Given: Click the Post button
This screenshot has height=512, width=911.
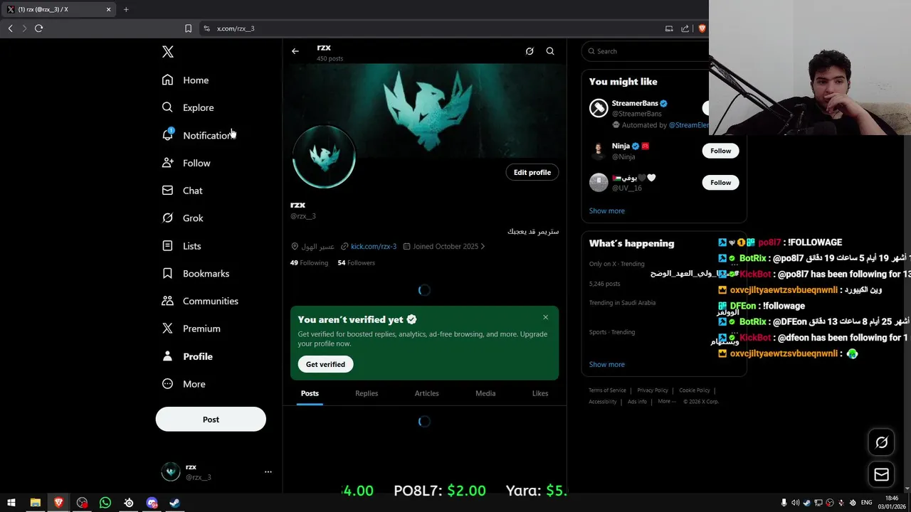Looking at the screenshot, I should [x=211, y=420].
